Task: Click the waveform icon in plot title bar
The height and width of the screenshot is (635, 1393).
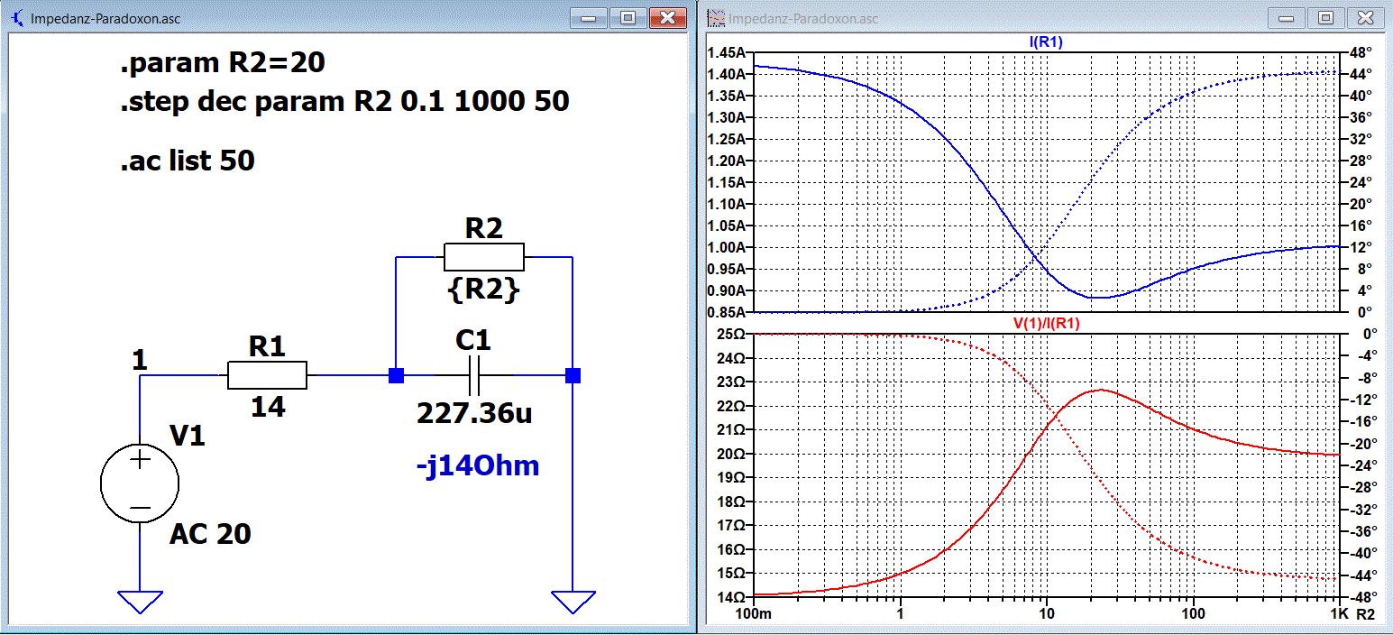Action: [716, 17]
